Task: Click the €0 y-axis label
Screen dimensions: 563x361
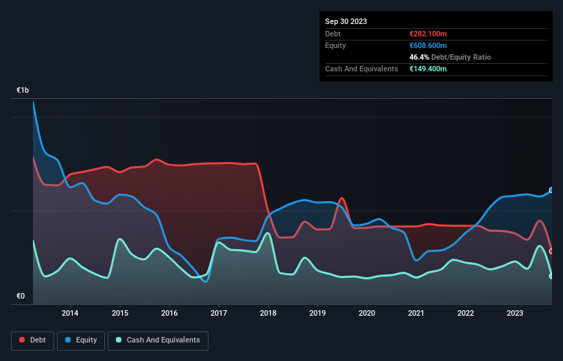Action: pyautogui.click(x=21, y=296)
